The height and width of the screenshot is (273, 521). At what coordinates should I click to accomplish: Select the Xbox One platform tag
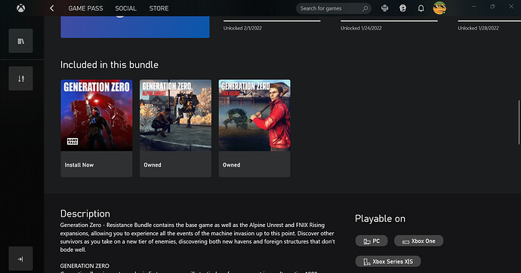(418, 241)
